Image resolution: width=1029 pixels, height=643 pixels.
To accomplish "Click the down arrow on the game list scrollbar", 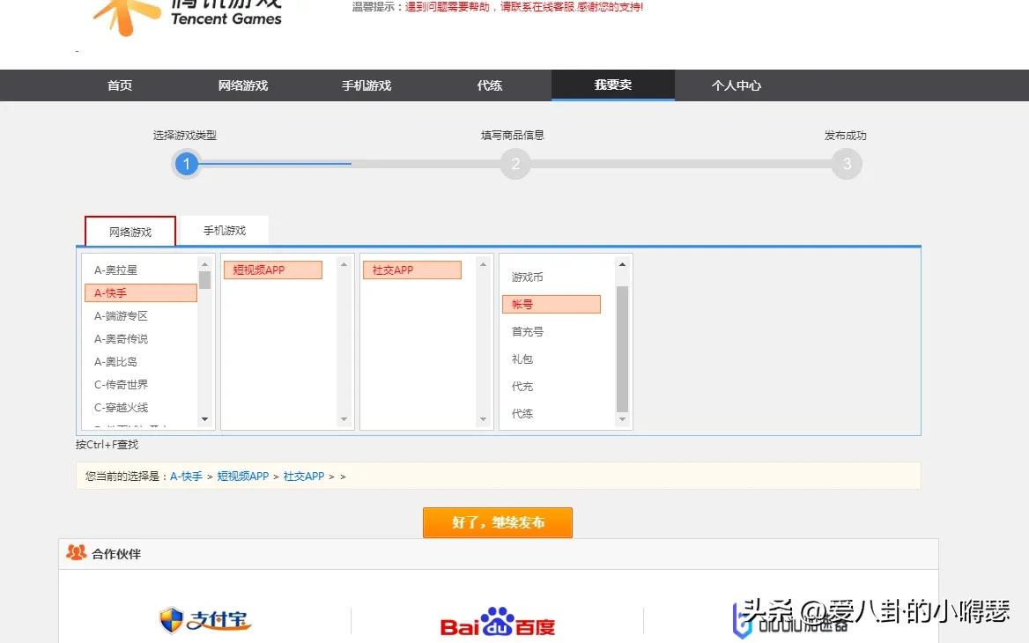I will point(204,420).
